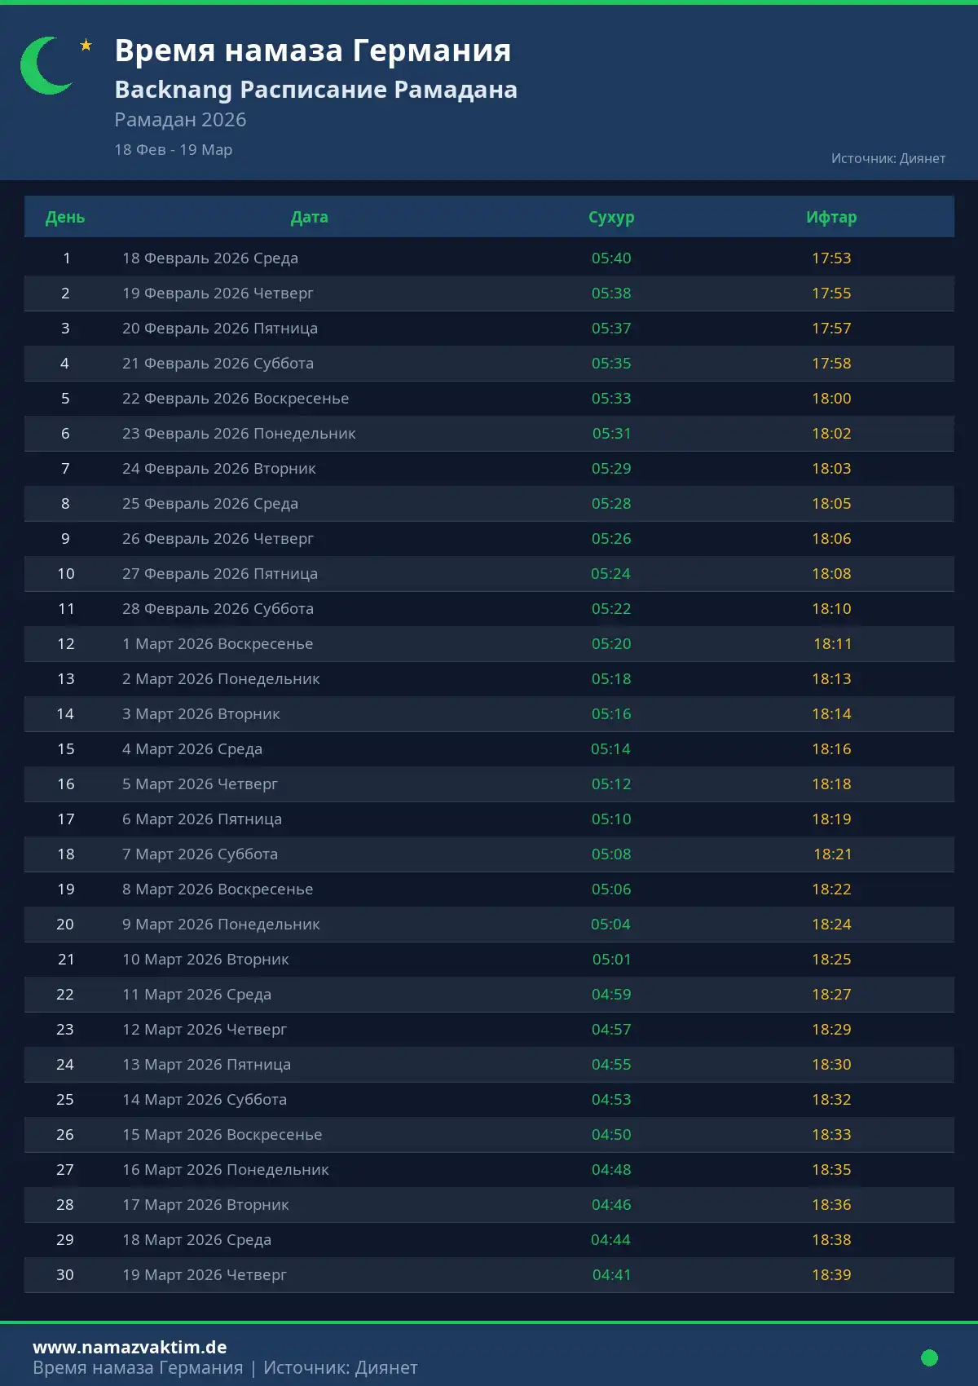Click the small yellow star icon

point(86,46)
